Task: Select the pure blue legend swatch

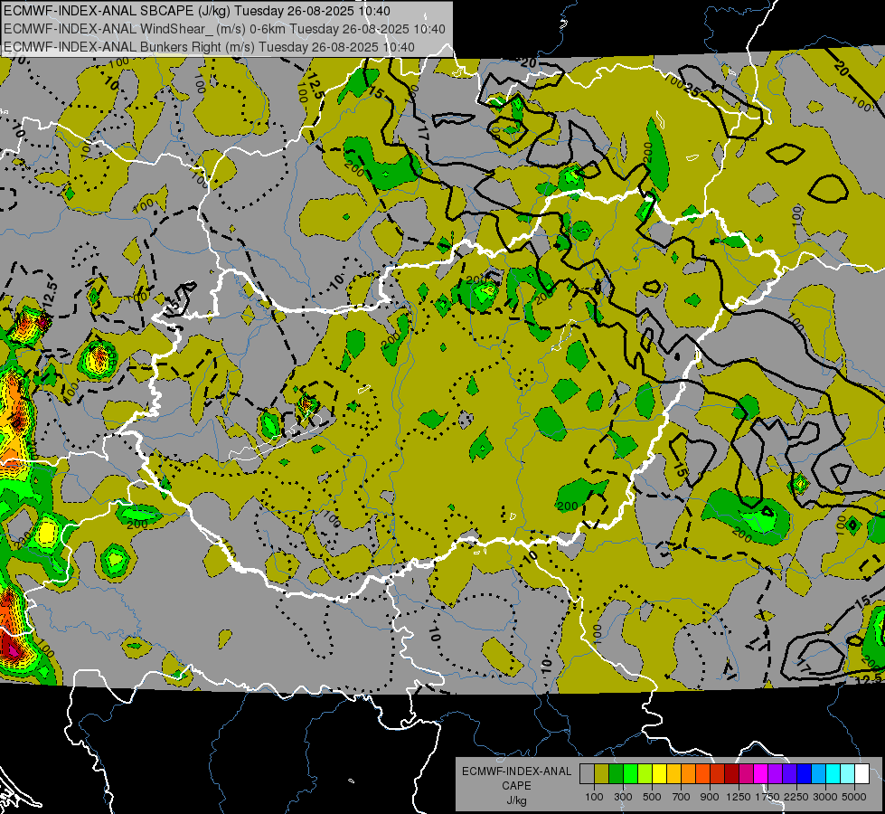Action: pyautogui.click(x=804, y=774)
